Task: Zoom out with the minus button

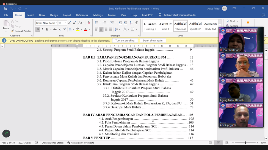Action: click(x=233, y=143)
